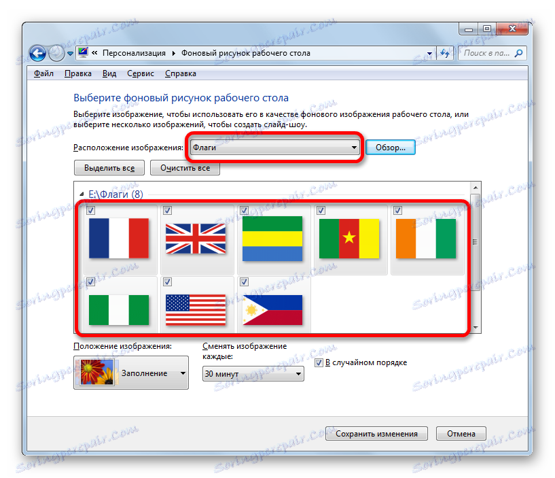The image size is (555, 478).
Task: Click the flower preview image in position selector
Action: tap(97, 373)
